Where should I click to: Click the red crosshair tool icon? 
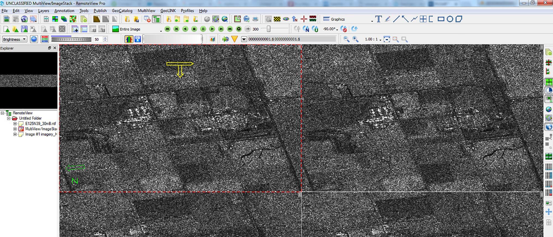pyautogui.click(x=304, y=19)
